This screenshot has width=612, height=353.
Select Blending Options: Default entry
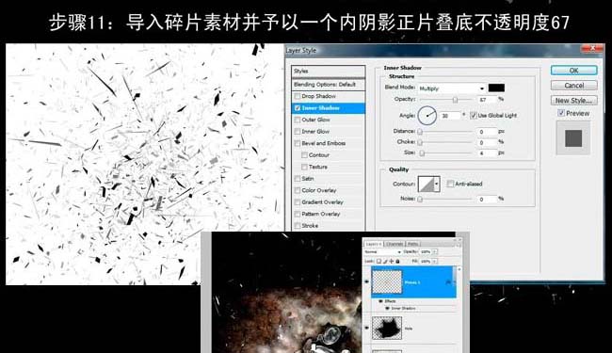pyautogui.click(x=329, y=85)
